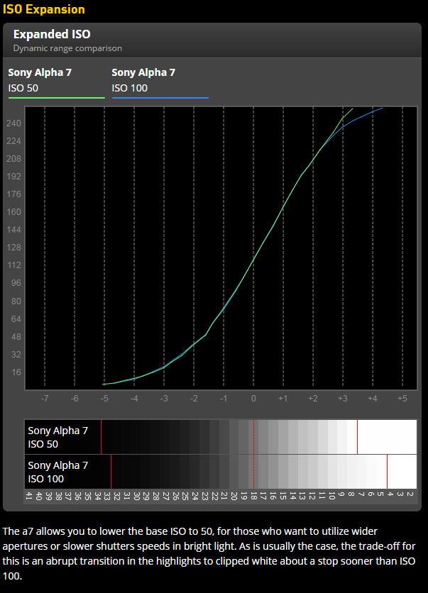The height and width of the screenshot is (593, 428).
Task: Click the -7 label on the x-axis
Action: [45, 398]
